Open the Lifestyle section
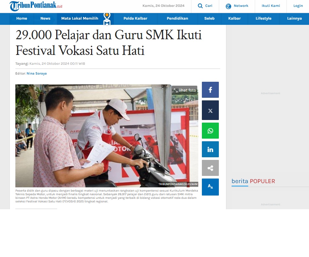Viewport: 309px width, 257px height. [x=264, y=18]
